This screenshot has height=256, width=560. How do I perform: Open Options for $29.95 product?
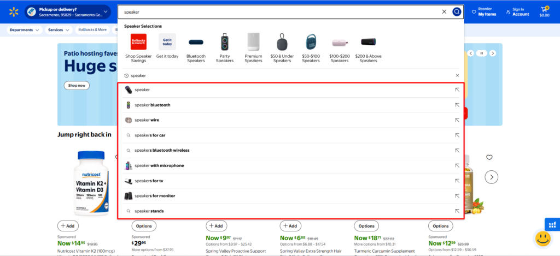click(x=144, y=226)
